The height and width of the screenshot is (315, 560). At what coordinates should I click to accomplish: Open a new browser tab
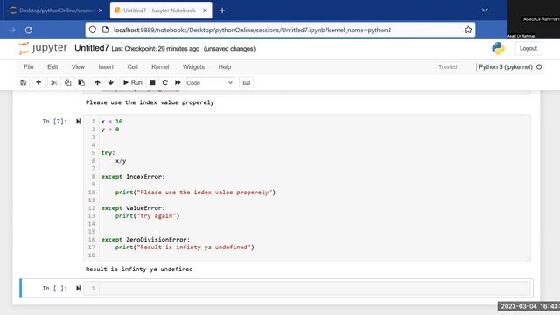222,10
